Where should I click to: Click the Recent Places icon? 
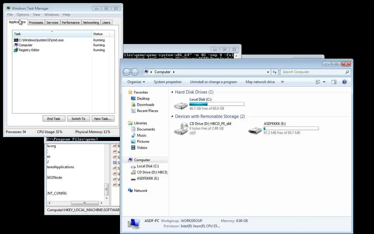point(133,111)
